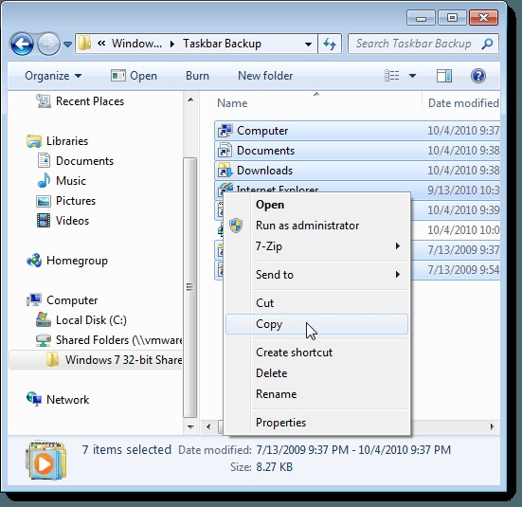Open Help with the question mark icon
Viewport: 522px width, 507px height.
pyautogui.click(x=478, y=76)
